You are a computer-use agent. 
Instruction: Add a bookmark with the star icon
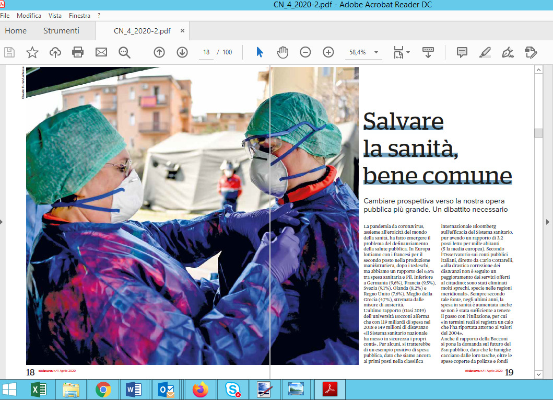pos(32,52)
